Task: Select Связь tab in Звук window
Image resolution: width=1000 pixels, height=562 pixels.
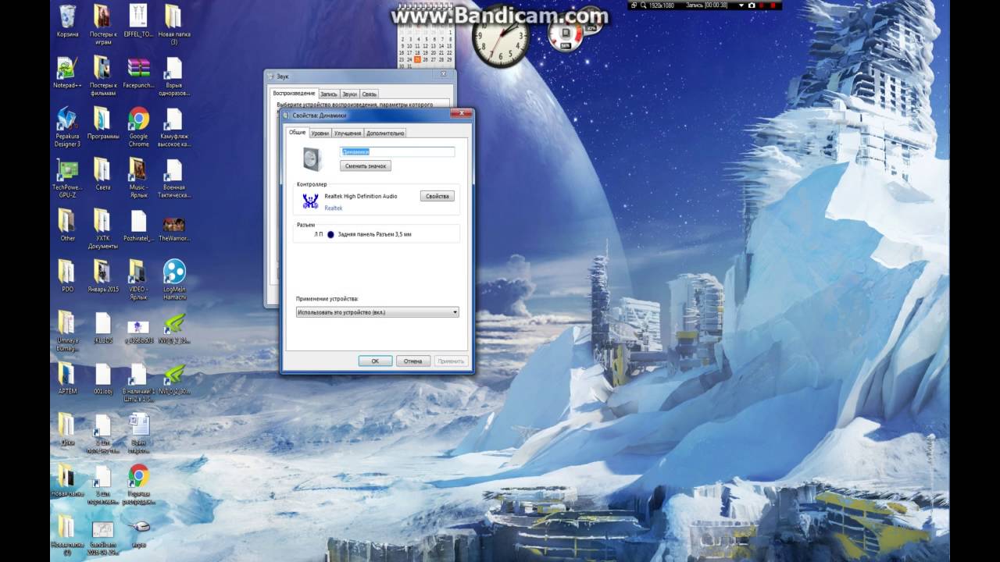Action: pyautogui.click(x=369, y=94)
